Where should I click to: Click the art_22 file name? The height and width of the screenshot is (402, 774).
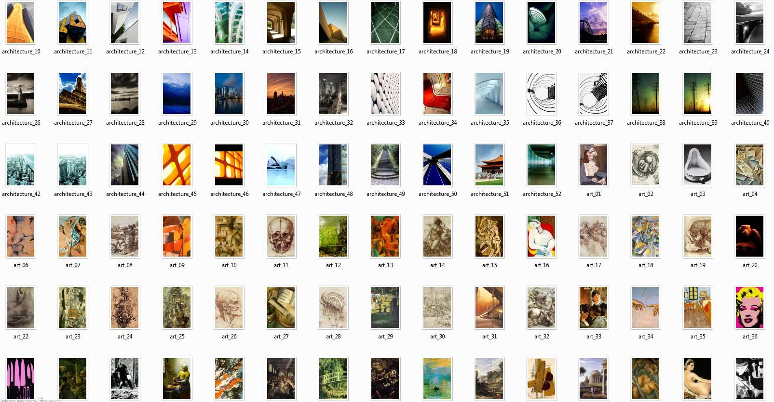coord(21,337)
